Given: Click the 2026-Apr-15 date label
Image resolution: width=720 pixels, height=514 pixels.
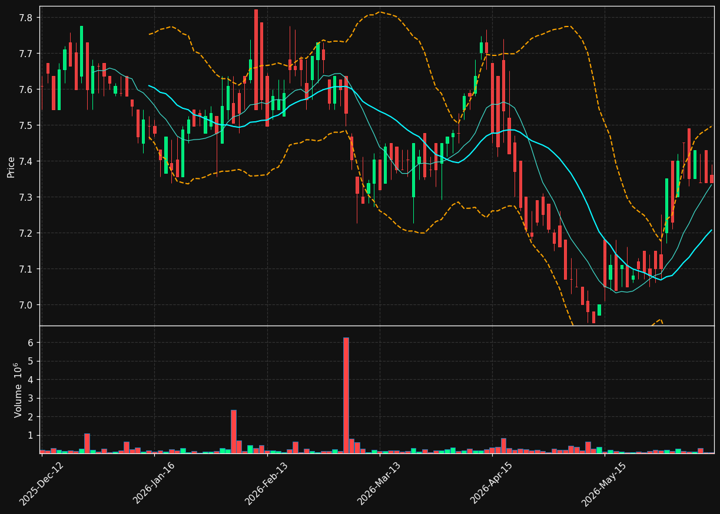Looking at the screenshot, I should (492, 483).
